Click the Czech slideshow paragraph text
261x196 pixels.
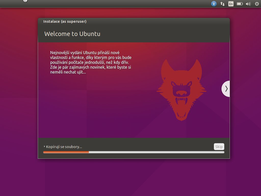coord(91,62)
